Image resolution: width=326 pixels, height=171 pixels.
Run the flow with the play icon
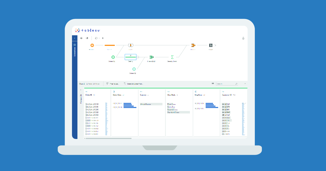(x=103, y=38)
